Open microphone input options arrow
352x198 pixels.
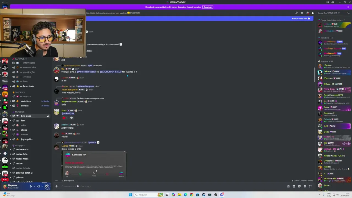(x=34, y=186)
